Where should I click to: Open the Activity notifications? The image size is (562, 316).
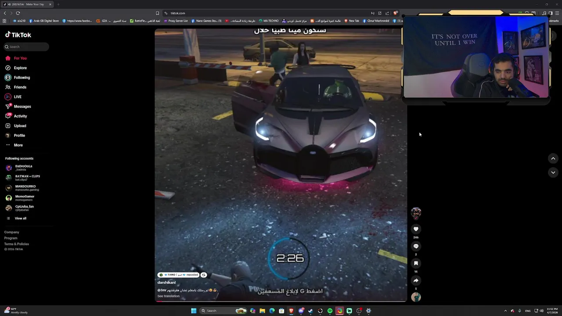pyautogui.click(x=16, y=116)
